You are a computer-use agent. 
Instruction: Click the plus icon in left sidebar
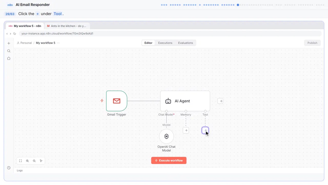pos(9,43)
